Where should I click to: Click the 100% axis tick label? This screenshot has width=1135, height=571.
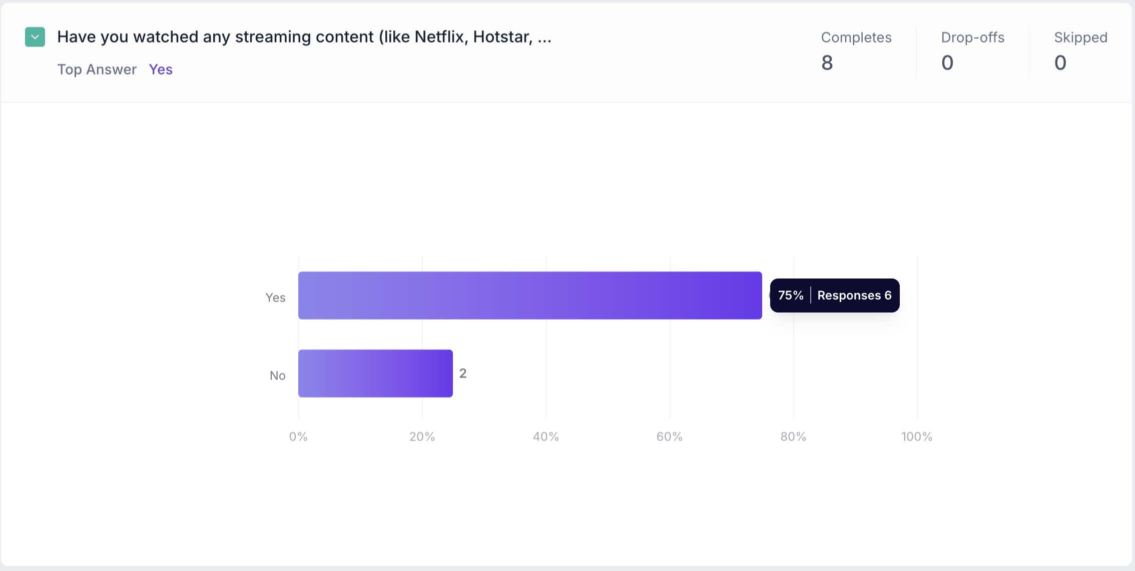(x=916, y=436)
